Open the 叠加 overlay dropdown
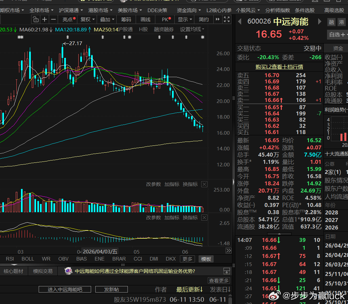 (107, 20)
